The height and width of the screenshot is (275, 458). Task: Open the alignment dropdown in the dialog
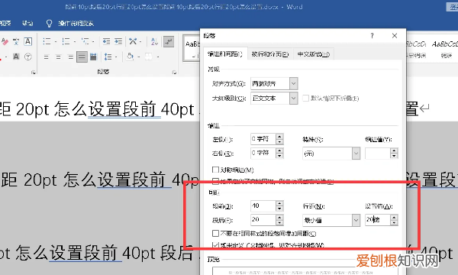tap(294, 83)
